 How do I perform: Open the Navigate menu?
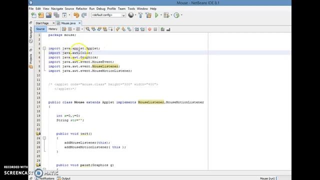pos(57,9)
